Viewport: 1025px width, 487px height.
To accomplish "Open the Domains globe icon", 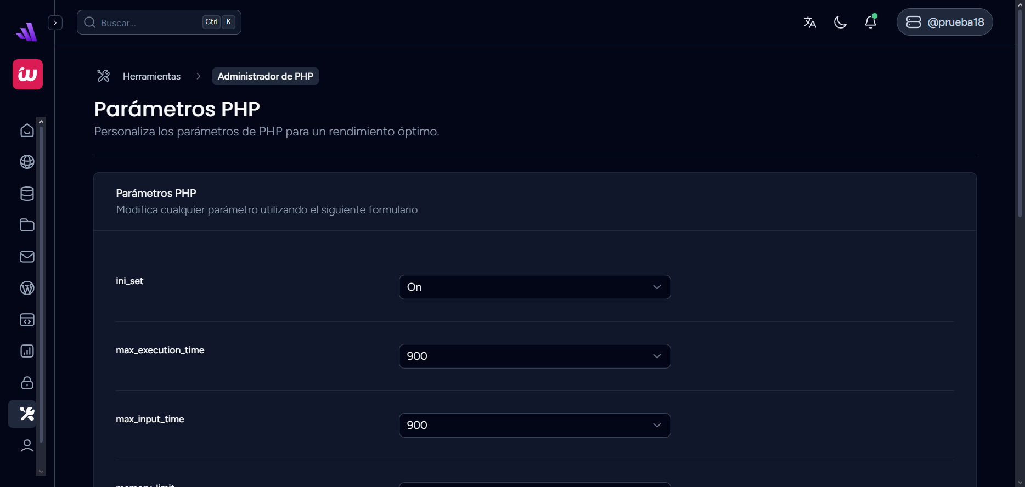I will click(x=27, y=162).
